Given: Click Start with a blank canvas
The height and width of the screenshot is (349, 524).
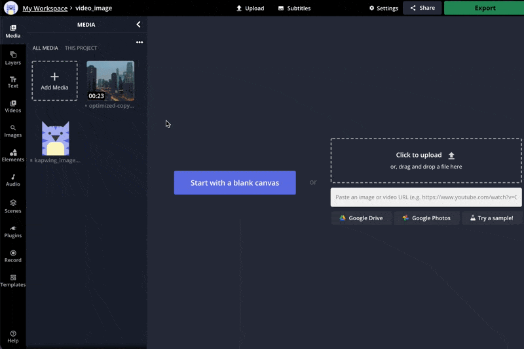Looking at the screenshot, I should [x=234, y=183].
